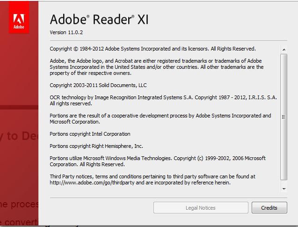Click the Copyright 1984-2012 Adobe Systems line
298x227 pixels.
(153, 49)
